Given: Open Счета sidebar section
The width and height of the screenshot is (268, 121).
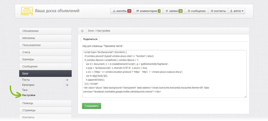Looking at the screenshot, I should [x=45, y=52].
